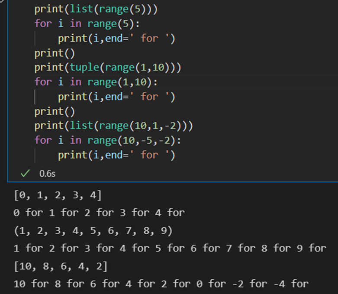The height and width of the screenshot is (294, 338).
Task: Click the tuple output (1, 2, 3, ... 9)
Action: 93,231
